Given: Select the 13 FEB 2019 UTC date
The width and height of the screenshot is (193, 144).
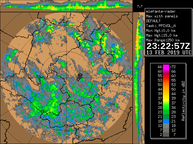Looking at the screenshot, I should [169, 52].
